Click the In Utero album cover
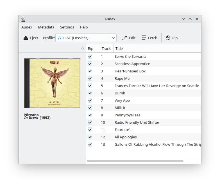220x186 pixels. [x=52, y=83]
